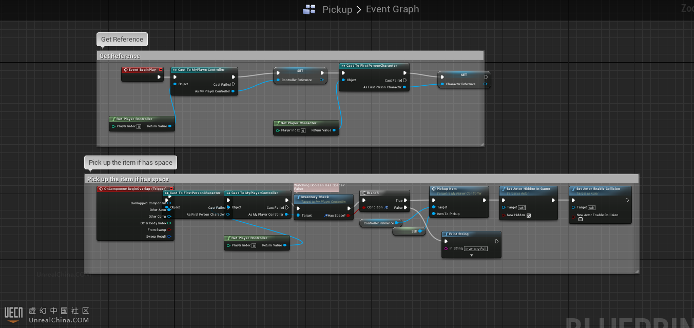The height and width of the screenshot is (328, 694).
Task: Select the Print String node
Action: tap(471, 244)
